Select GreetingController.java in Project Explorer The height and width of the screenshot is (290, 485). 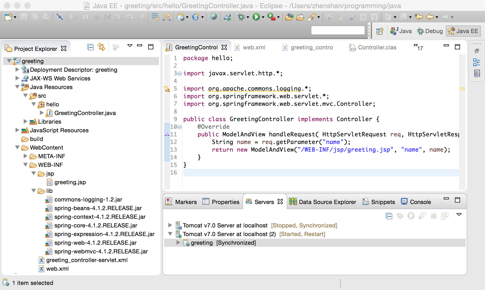pos(85,113)
